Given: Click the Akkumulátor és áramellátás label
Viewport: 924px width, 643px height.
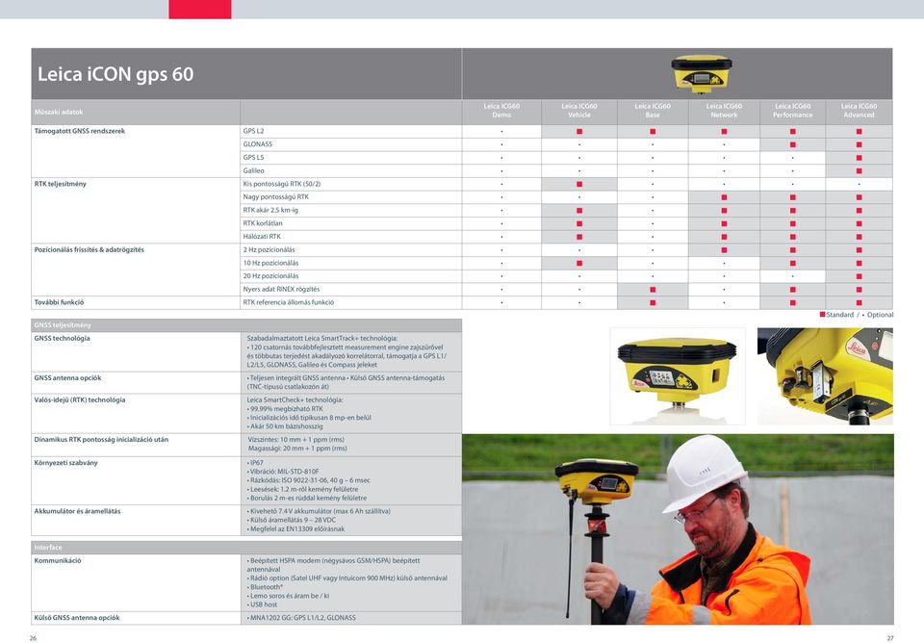Looking at the screenshot, I should click(x=77, y=511).
